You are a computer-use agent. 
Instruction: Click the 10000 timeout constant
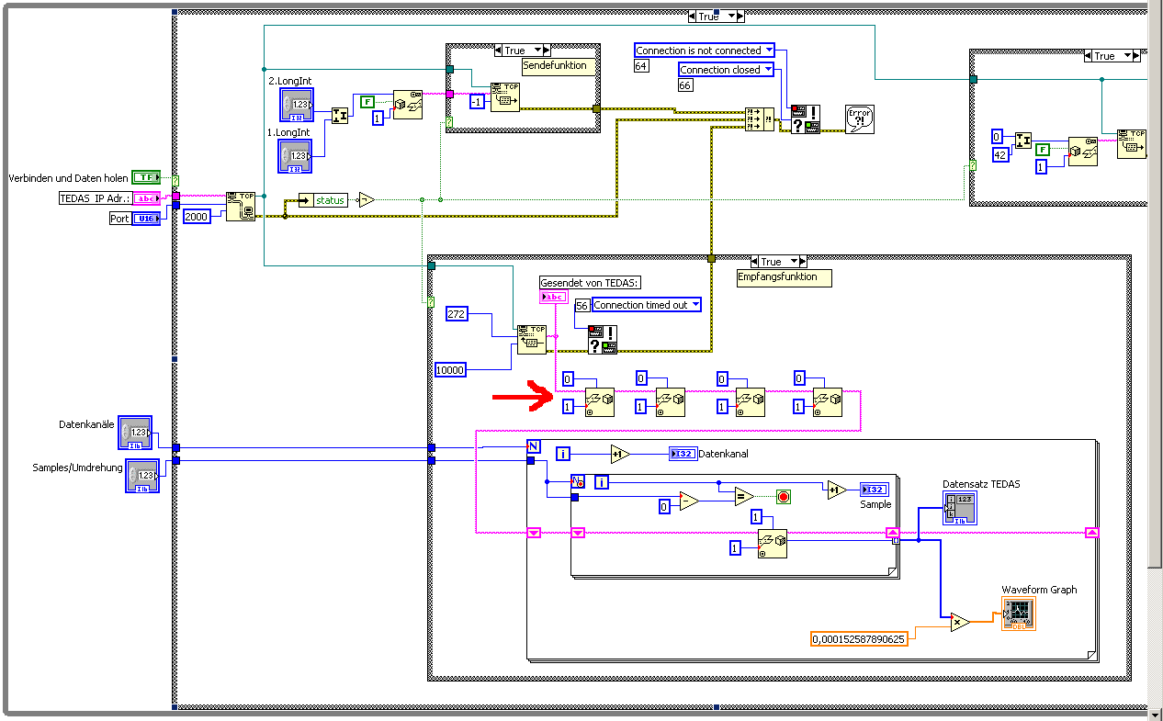[451, 369]
